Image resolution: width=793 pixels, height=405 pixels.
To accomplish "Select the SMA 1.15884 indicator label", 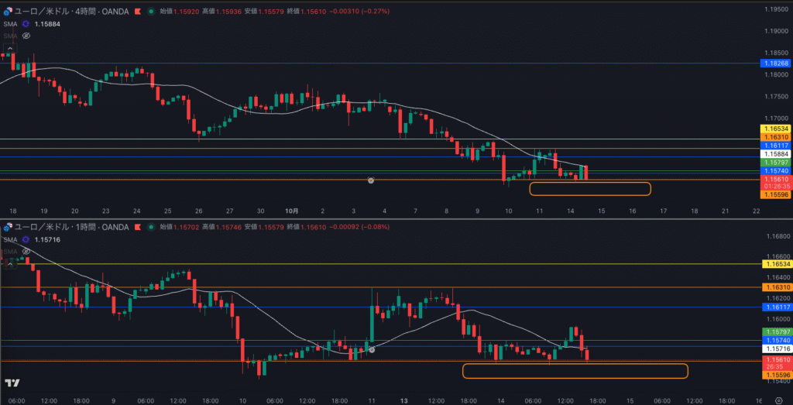I will pyautogui.click(x=11, y=24).
